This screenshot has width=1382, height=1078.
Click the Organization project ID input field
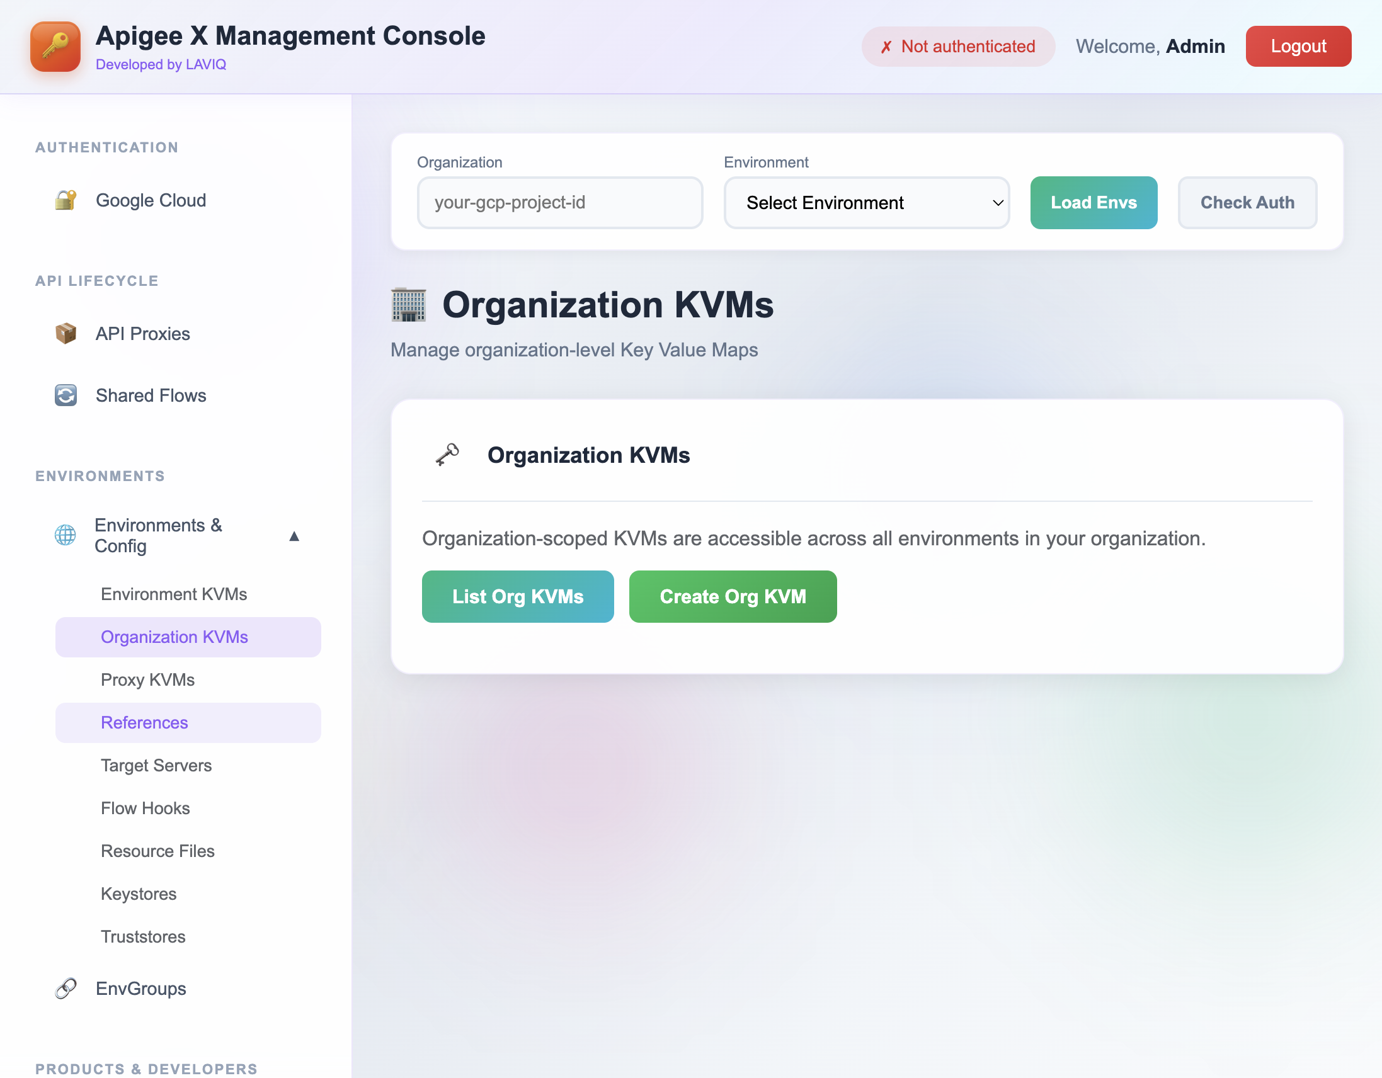pos(559,203)
